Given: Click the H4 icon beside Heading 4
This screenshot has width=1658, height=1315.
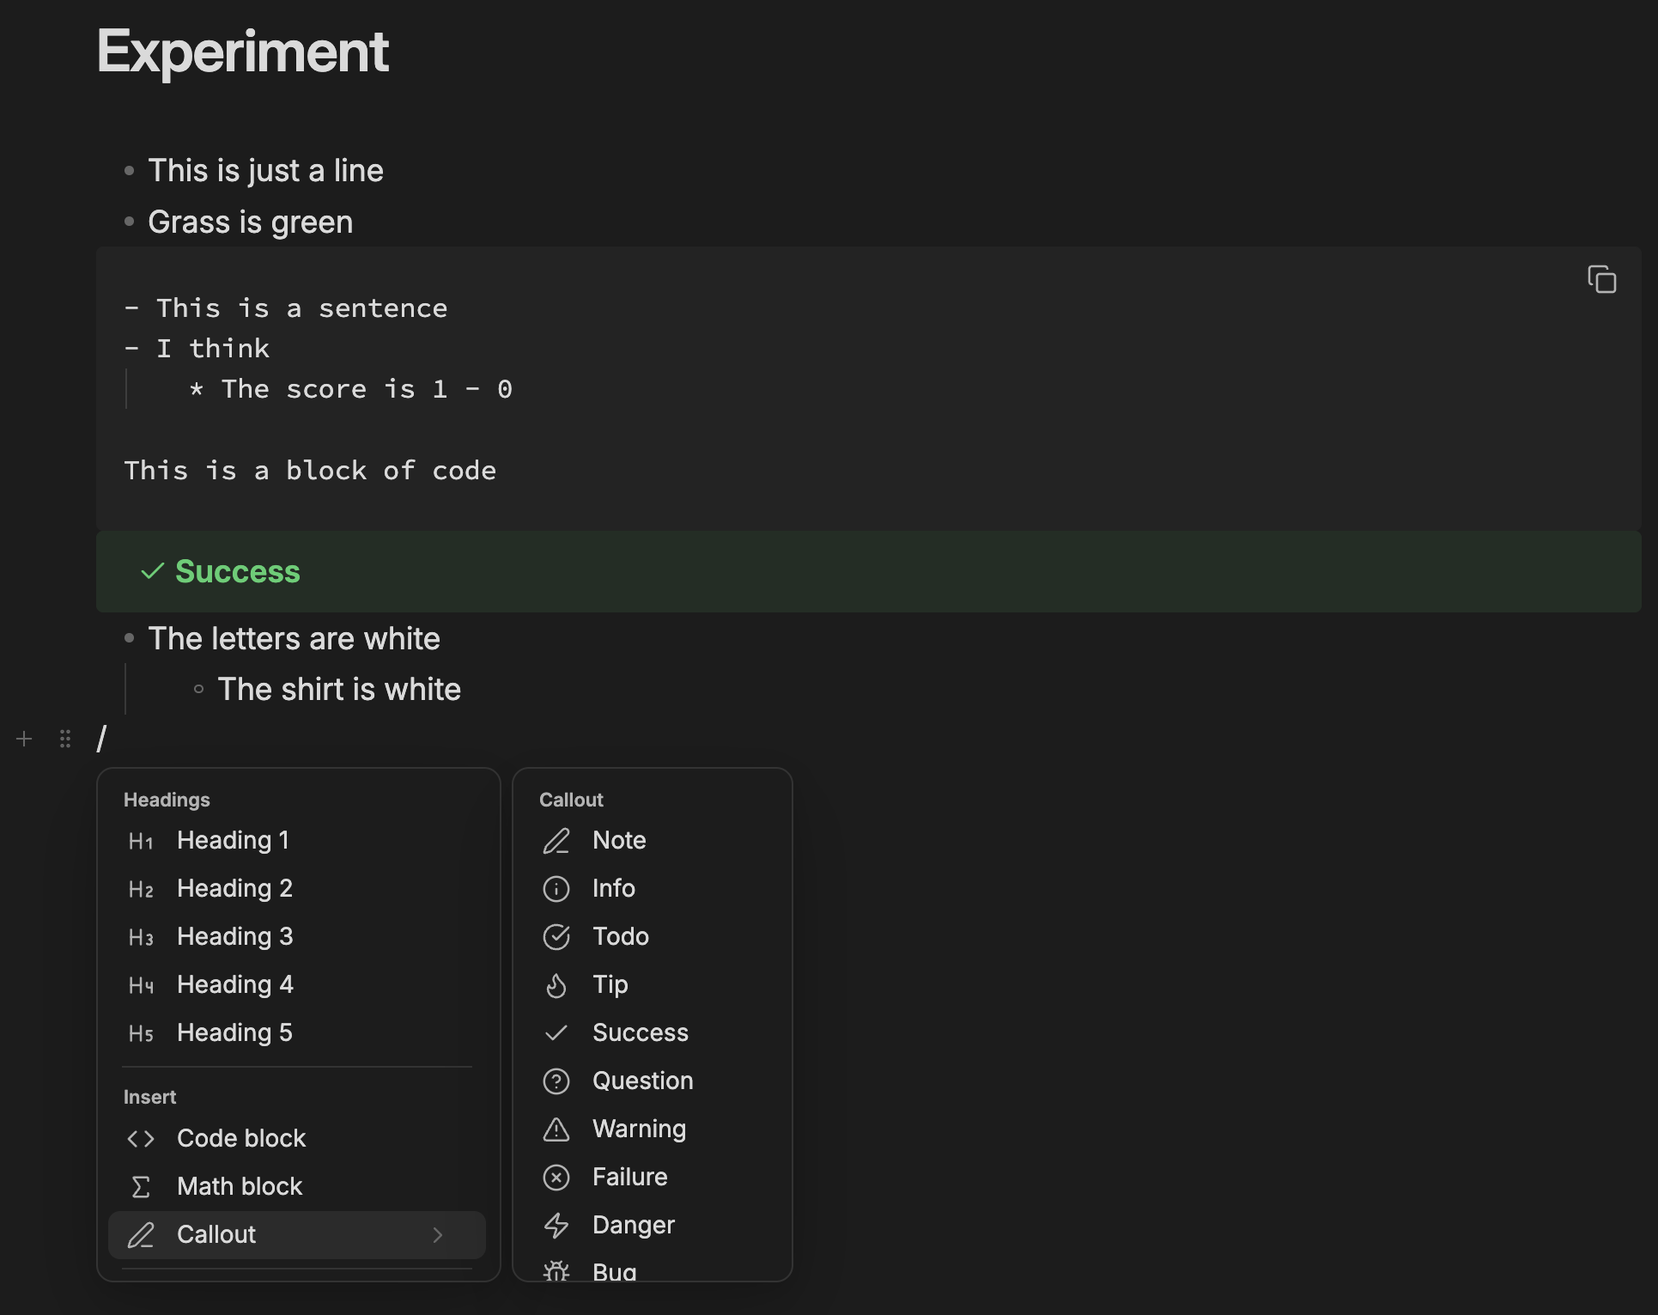Looking at the screenshot, I should click(141, 985).
